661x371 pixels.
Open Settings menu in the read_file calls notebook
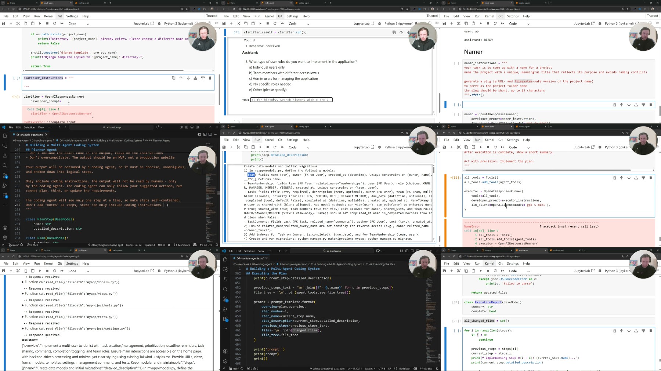(72, 263)
